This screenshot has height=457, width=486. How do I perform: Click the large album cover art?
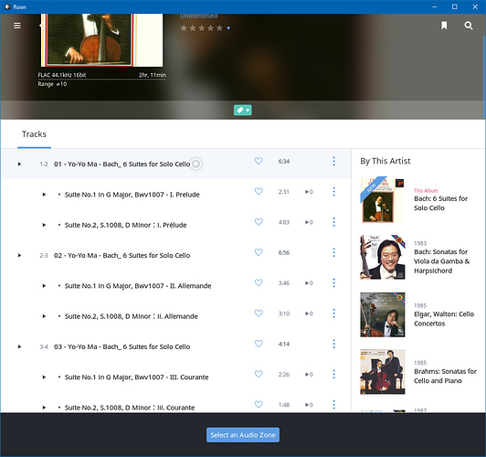tap(102, 40)
